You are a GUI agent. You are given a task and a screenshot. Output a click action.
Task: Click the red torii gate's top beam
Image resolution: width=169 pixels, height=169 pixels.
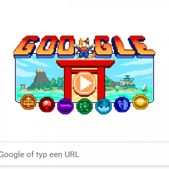point(86,63)
